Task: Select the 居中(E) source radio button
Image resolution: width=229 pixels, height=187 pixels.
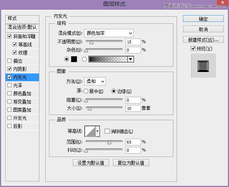Action: pos(86,91)
